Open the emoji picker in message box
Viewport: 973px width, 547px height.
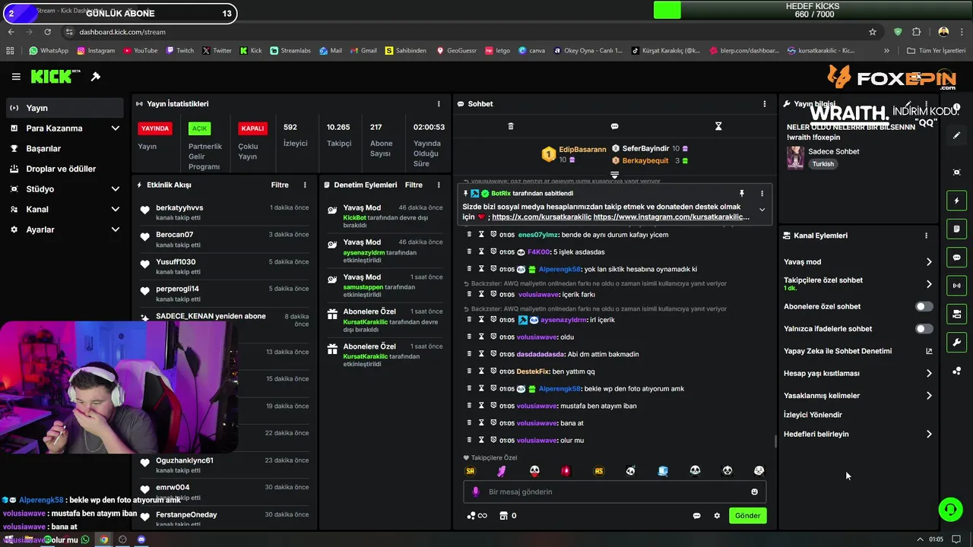755,492
